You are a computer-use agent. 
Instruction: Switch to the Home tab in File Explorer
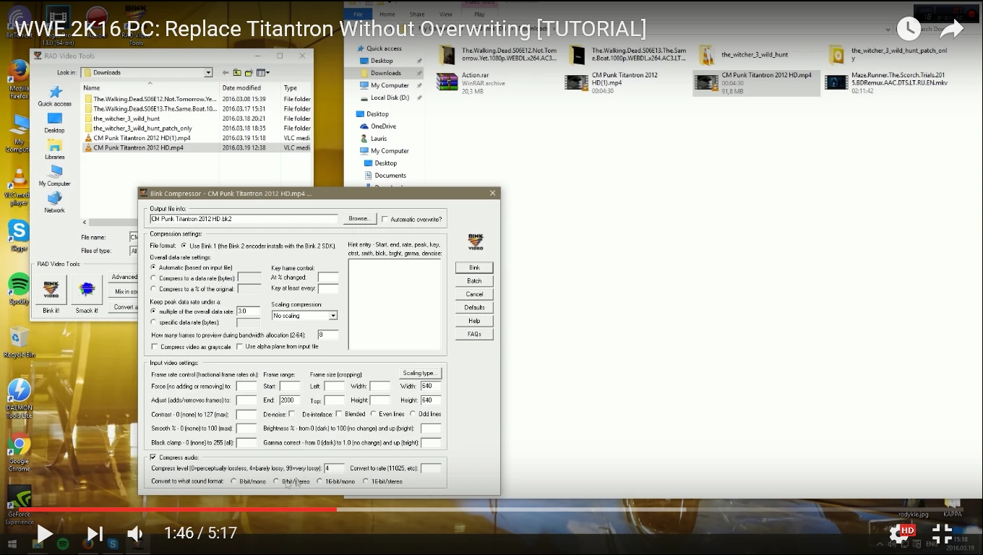[387, 14]
